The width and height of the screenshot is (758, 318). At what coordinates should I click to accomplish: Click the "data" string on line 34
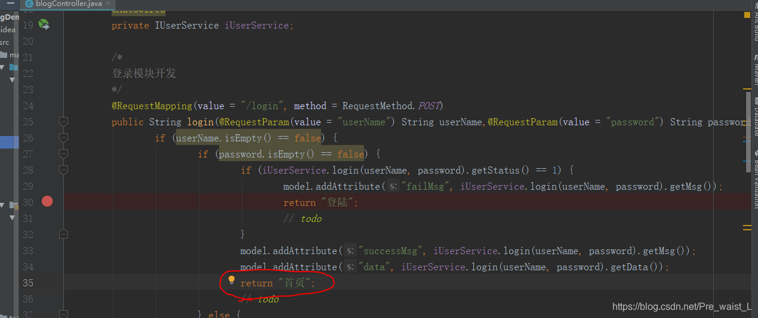[x=374, y=267]
